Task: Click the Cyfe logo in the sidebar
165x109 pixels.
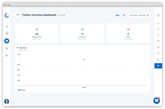Action: coord(7,15)
